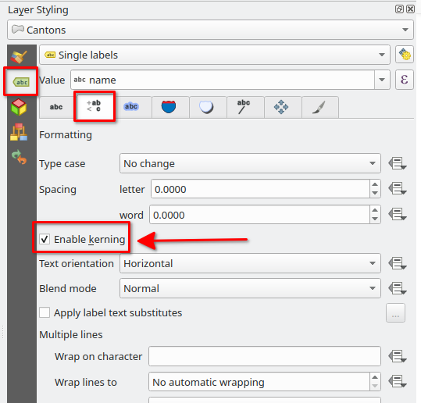Uncheck the Enable kerning checkbox

(x=45, y=239)
